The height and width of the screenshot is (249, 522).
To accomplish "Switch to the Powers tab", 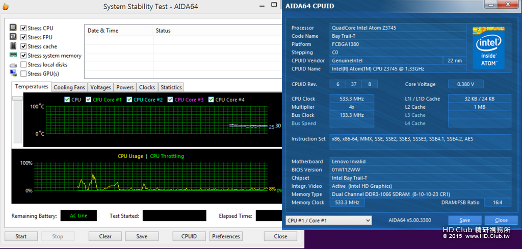I will (125, 87).
